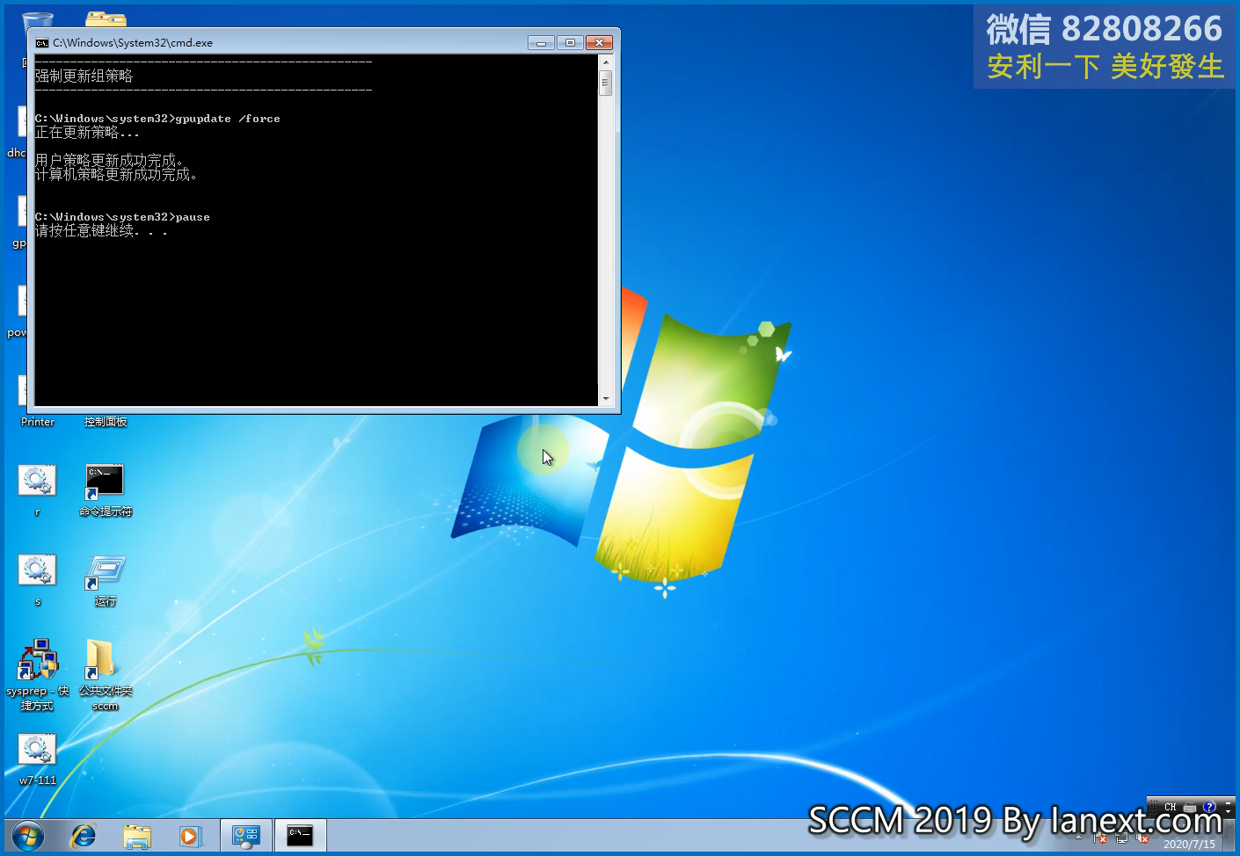Click the Show desktop button
This screenshot has width=1240, height=856.
click(1229, 836)
